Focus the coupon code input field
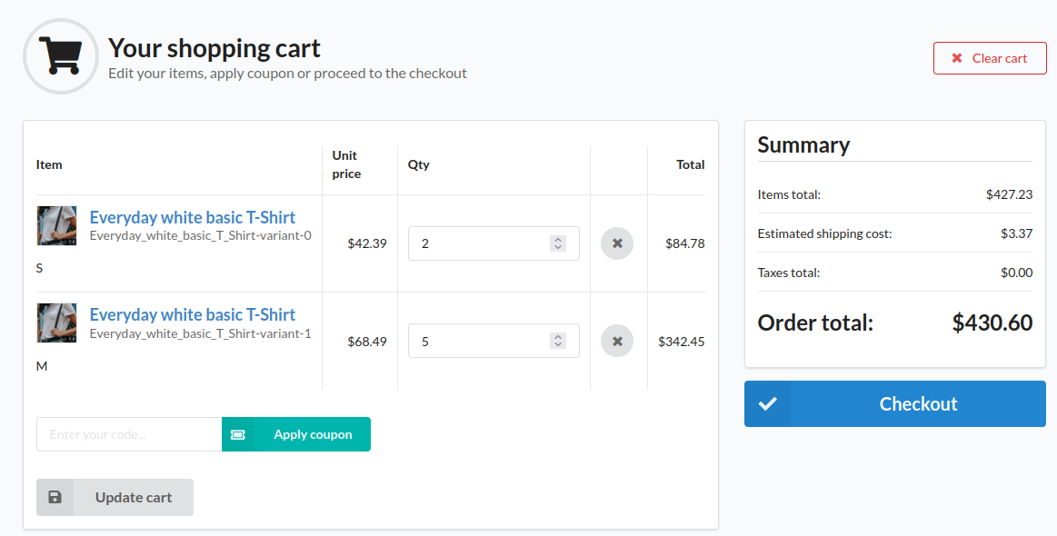 pos(129,434)
